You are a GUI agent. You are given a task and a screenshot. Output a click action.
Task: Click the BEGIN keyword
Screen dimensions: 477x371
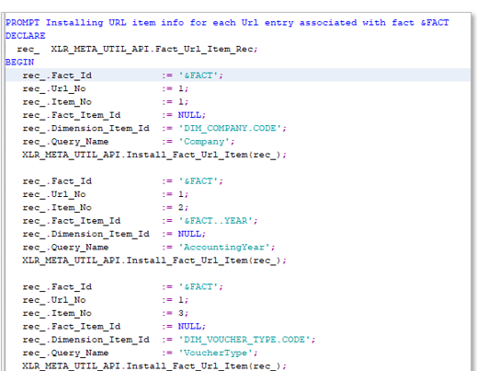19,63
